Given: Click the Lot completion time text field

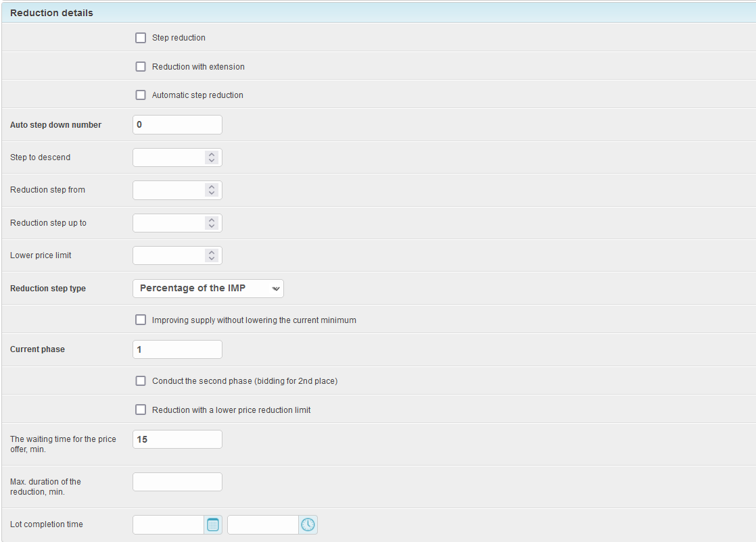Looking at the screenshot, I should pos(263,524).
